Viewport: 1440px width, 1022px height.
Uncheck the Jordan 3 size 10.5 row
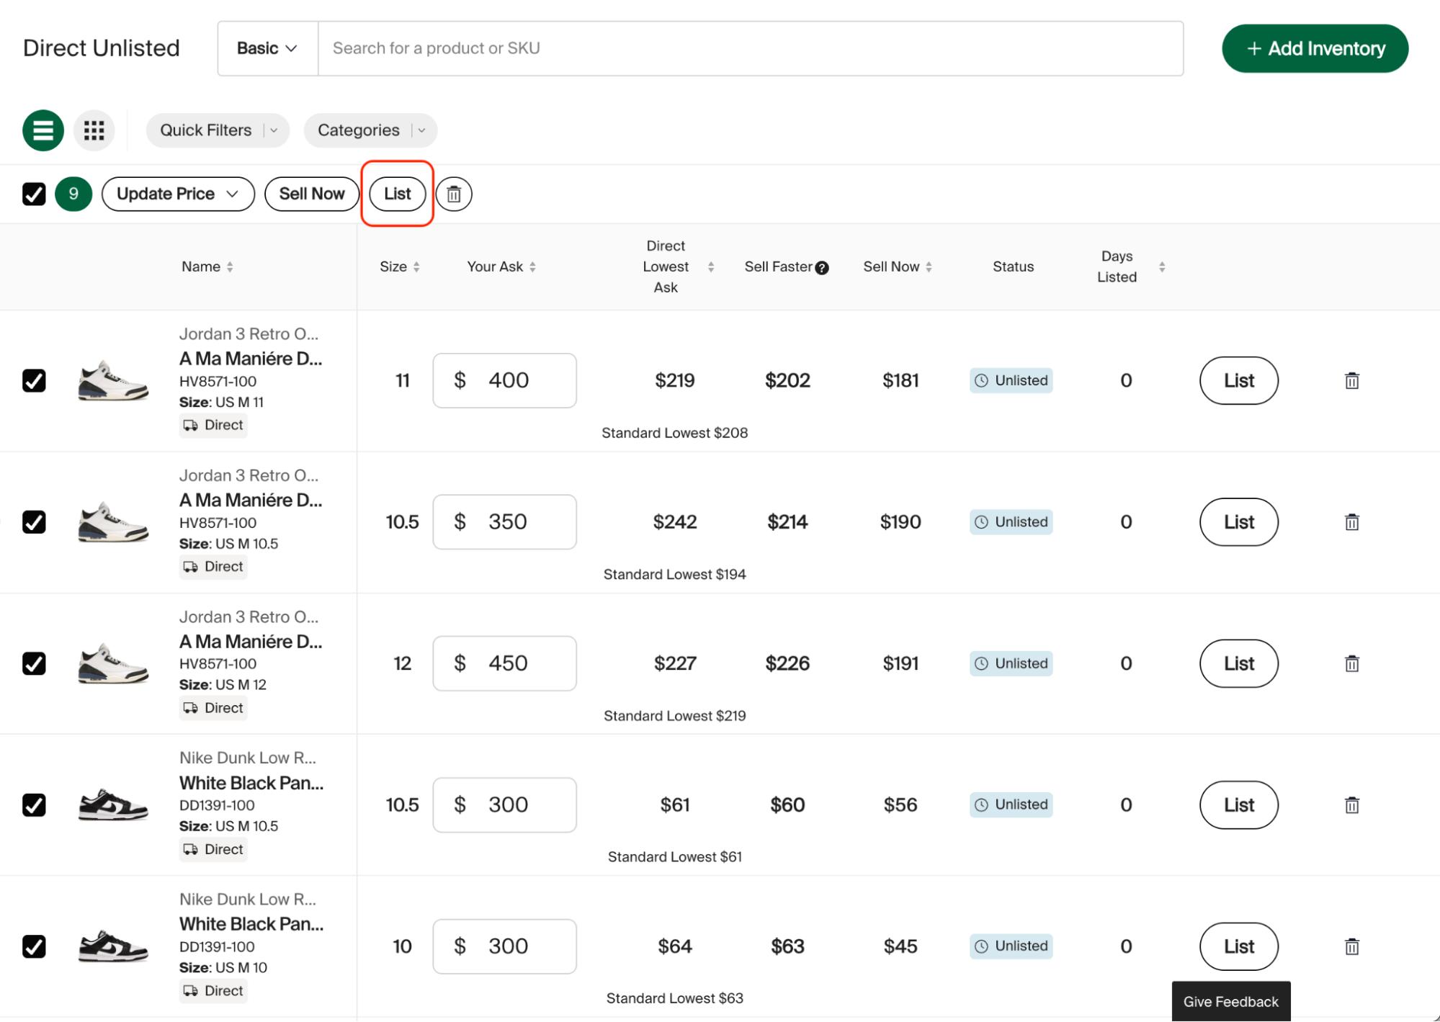[34, 522]
